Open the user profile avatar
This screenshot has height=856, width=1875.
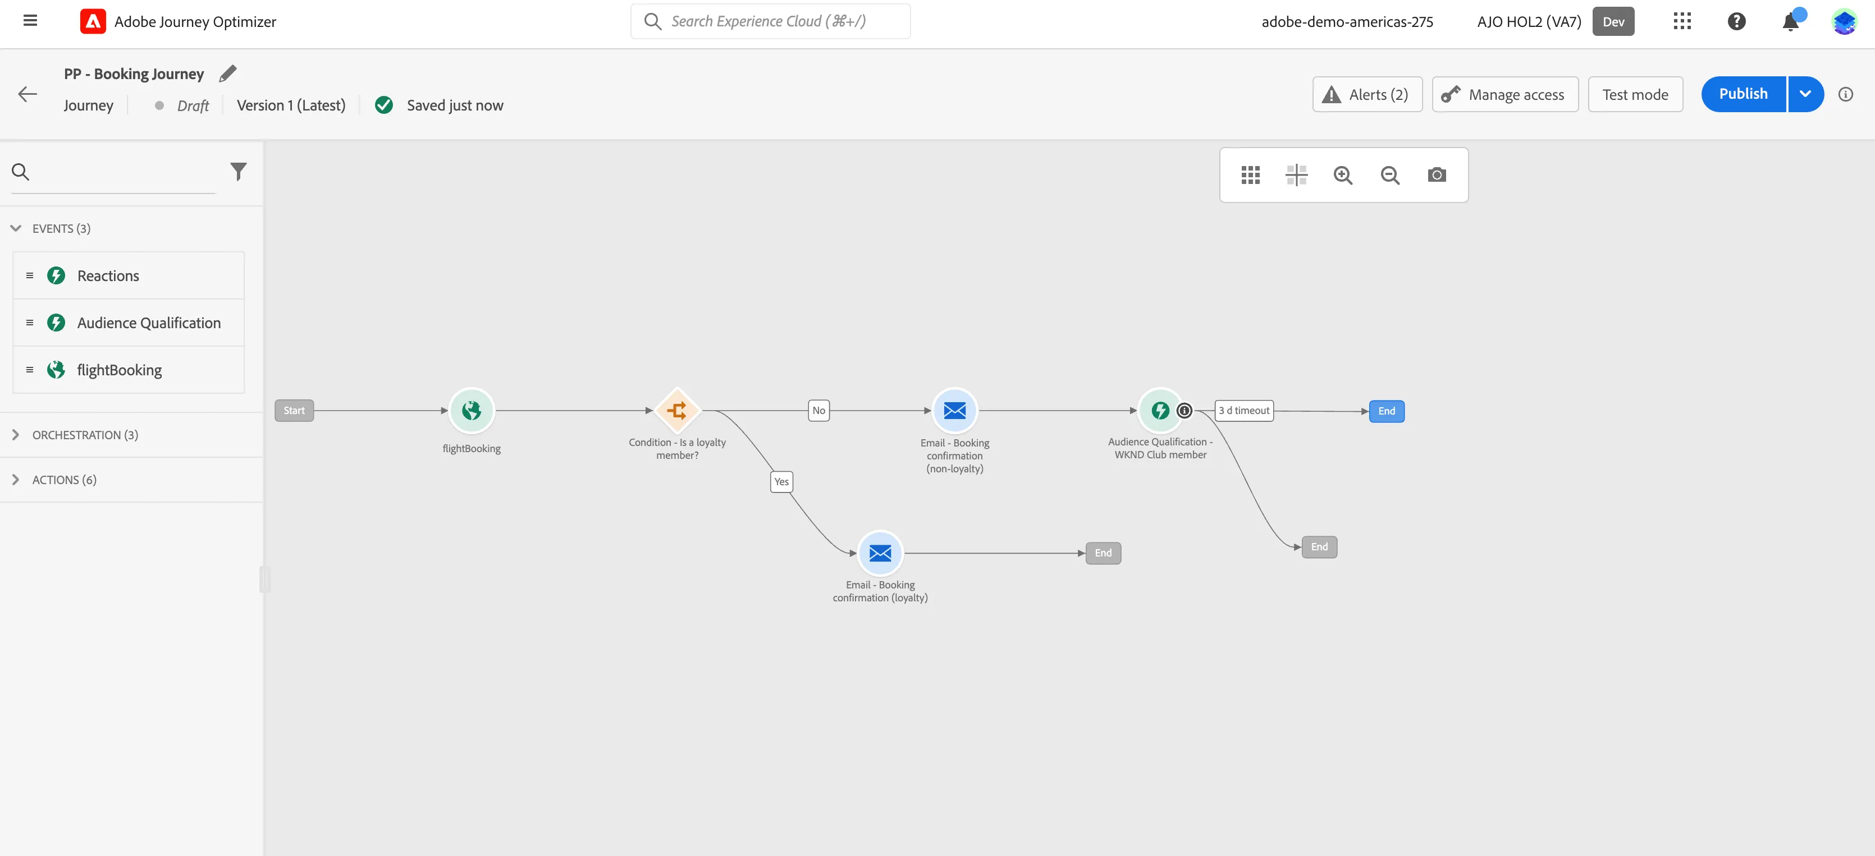1845,21
